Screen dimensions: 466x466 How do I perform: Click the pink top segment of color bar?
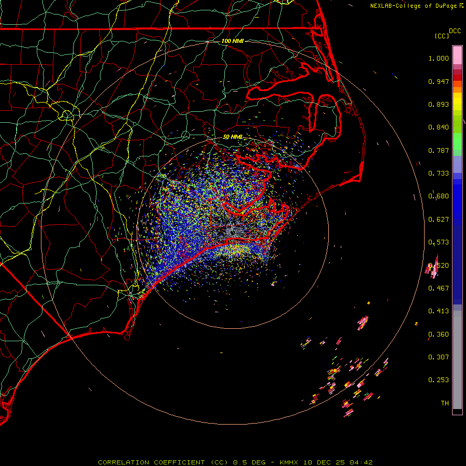(457, 55)
